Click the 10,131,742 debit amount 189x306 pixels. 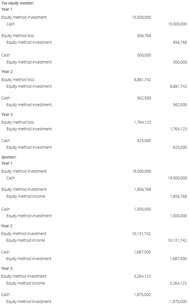click(x=141, y=234)
